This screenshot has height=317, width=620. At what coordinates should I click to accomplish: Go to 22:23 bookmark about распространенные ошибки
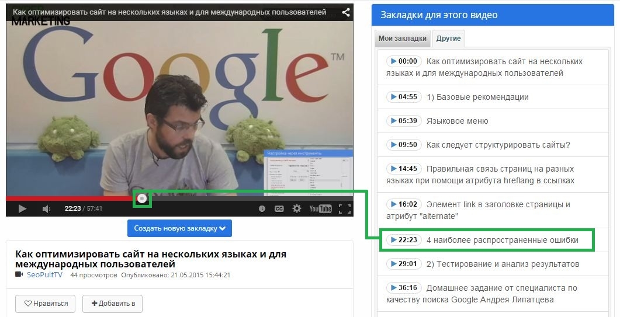tap(404, 240)
